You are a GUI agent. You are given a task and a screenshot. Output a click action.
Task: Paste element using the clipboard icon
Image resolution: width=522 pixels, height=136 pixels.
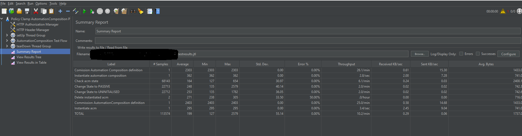click(51, 11)
